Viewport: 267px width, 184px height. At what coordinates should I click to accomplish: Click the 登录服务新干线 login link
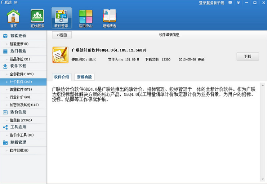pyautogui.click(x=212, y=3)
